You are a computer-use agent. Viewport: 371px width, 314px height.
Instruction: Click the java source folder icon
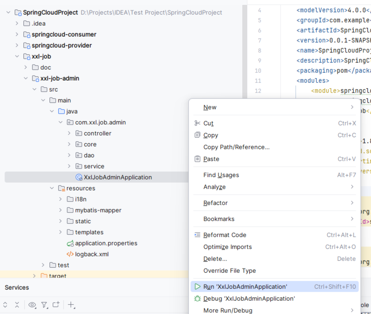coord(61,111)
